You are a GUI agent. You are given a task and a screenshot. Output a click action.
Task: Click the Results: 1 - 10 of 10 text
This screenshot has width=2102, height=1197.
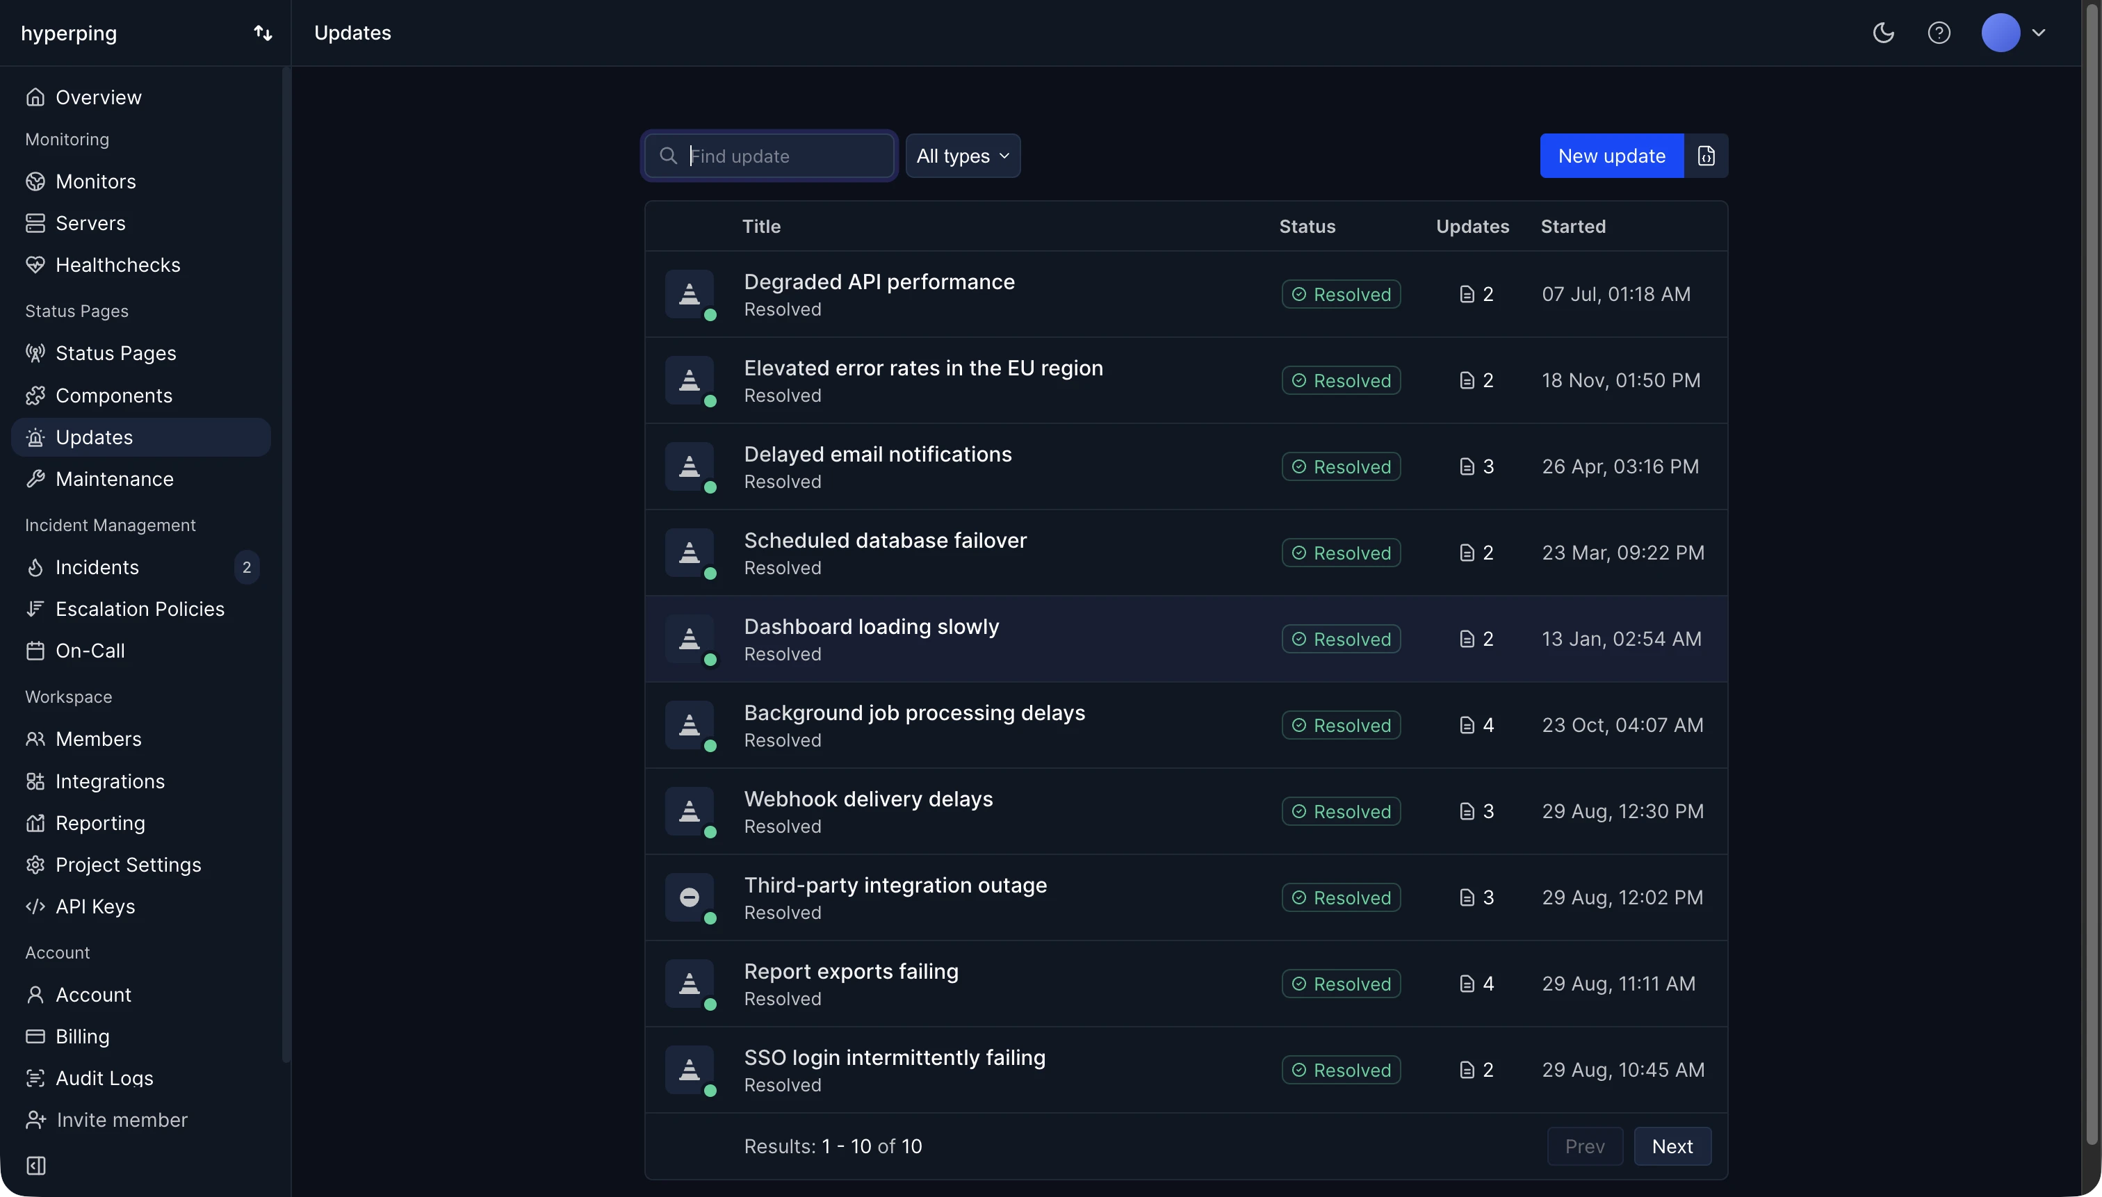pos(833,1146)
